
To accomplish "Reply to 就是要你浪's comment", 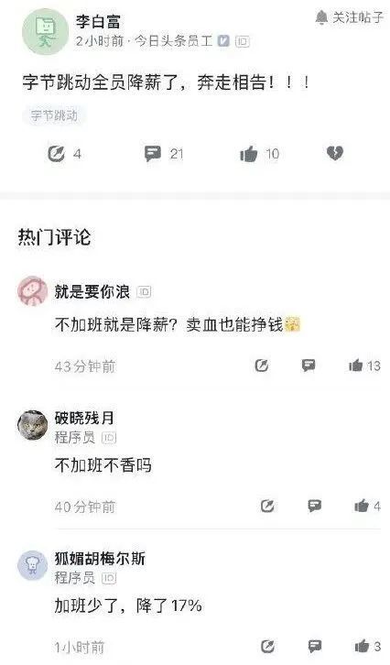I will point(309,365).
